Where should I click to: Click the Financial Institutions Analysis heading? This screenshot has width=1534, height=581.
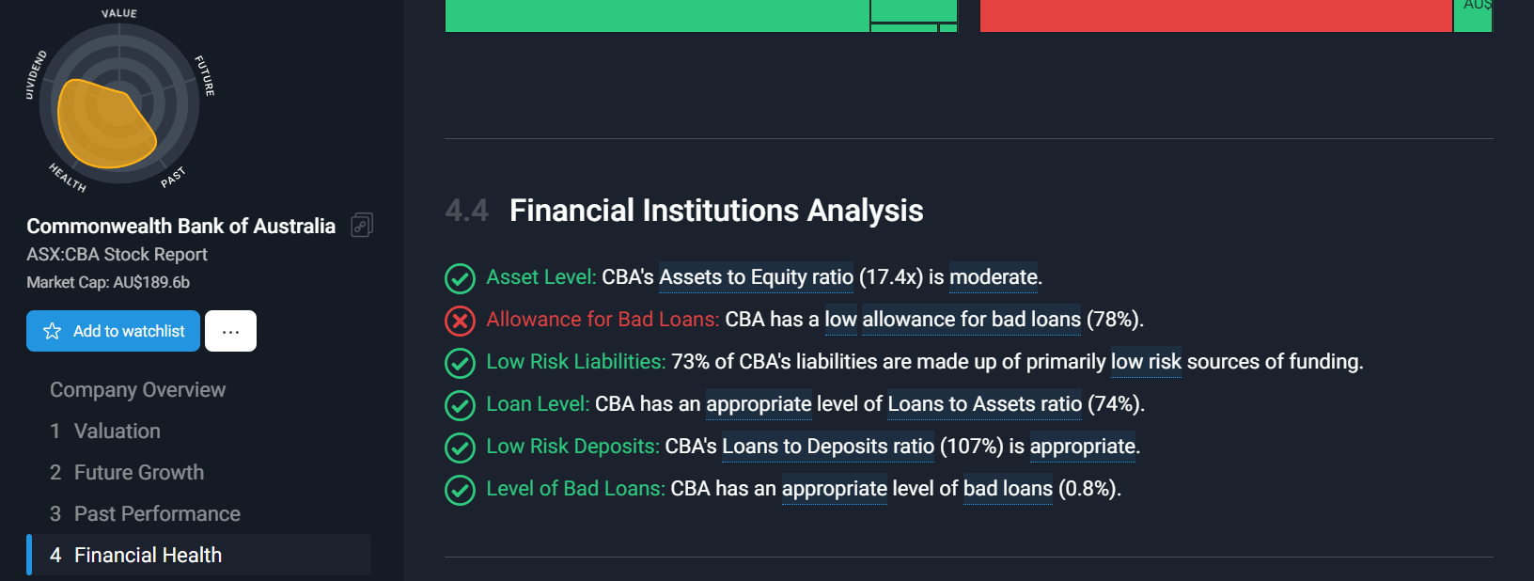click(x=716, y=211)
